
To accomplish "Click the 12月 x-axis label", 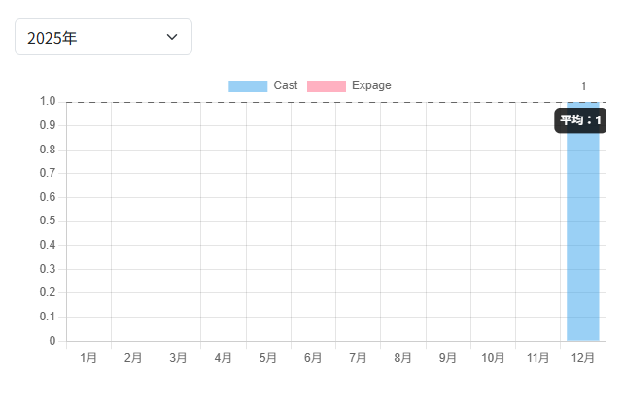I will [583, 358].
